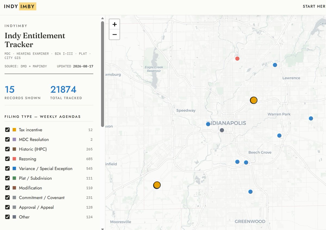The image size is (326, 230).
Task: Click the Speedway map label
Action: [x=186, y=110]
